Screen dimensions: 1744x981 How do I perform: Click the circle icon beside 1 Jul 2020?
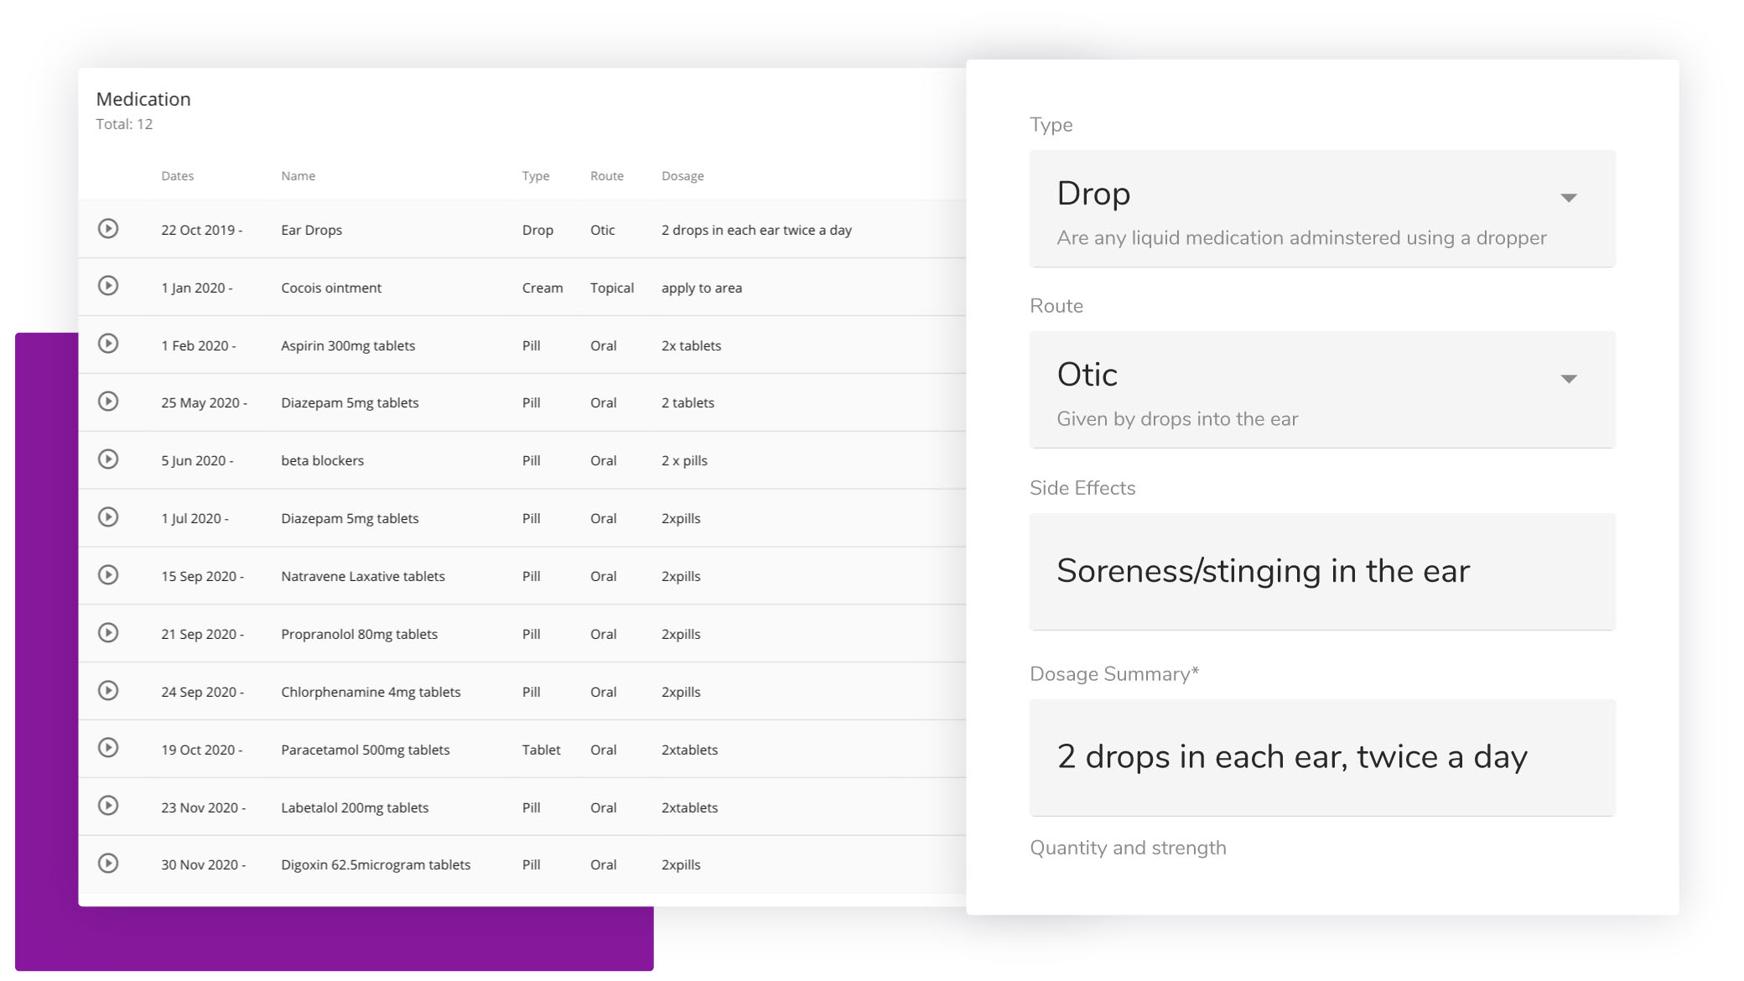pos(108,517)
